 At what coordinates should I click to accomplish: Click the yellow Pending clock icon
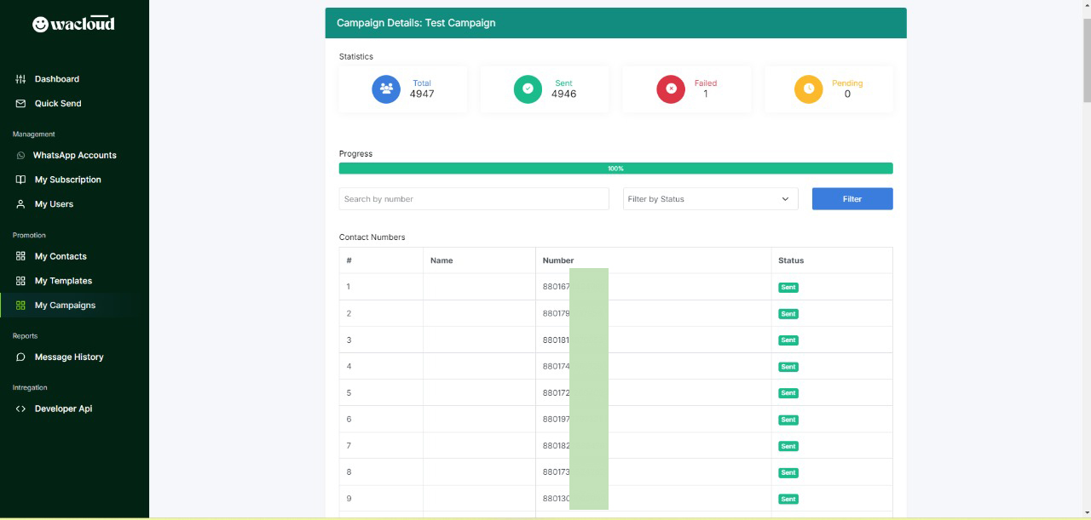(809, 89)
